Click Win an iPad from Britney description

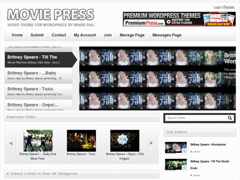34,62
